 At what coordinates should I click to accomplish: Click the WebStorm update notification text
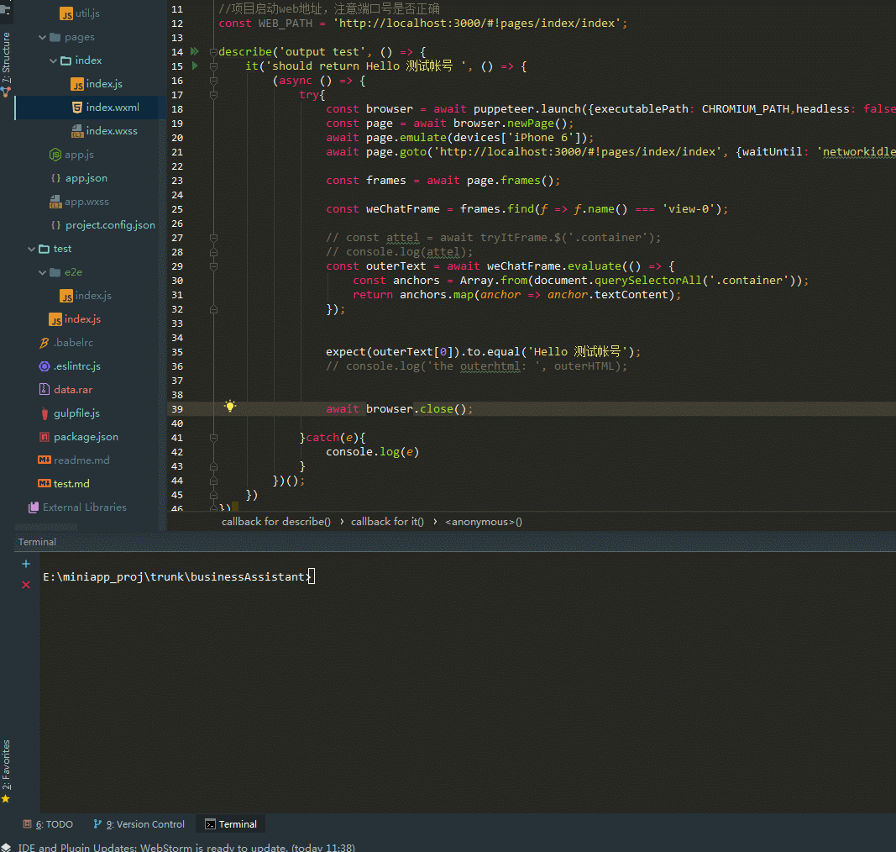tap(186, 847)
